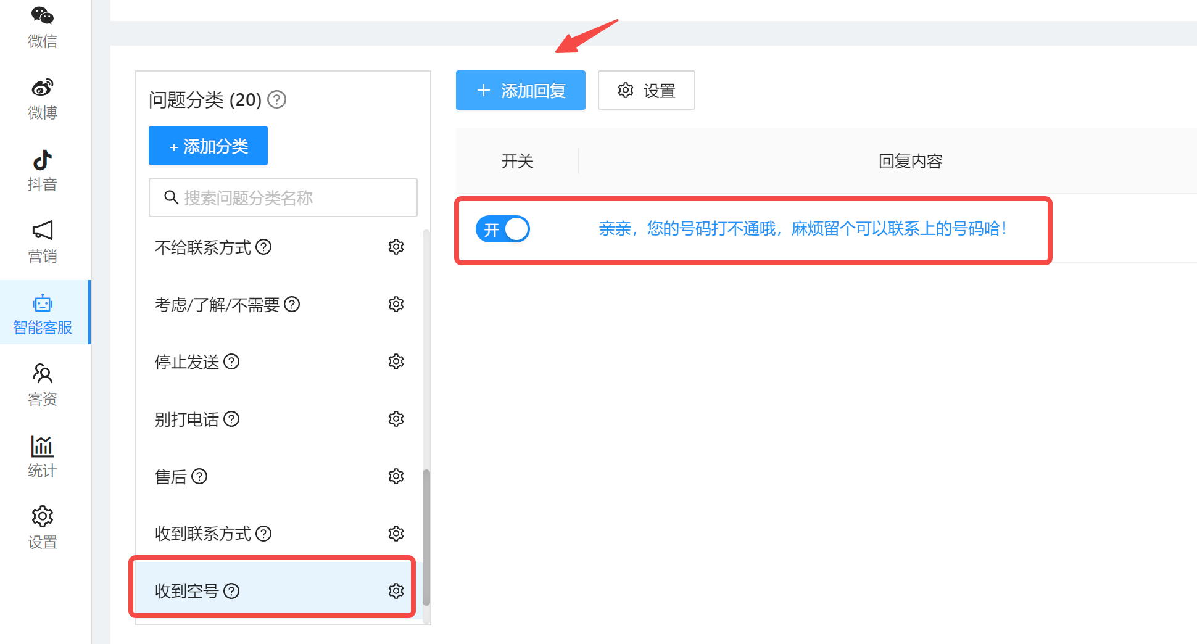Viewport: 1197px width, 644px height.
Task: Select the 不给联系方式 question category
Action: pyautogui.click(x=204, y=247)
